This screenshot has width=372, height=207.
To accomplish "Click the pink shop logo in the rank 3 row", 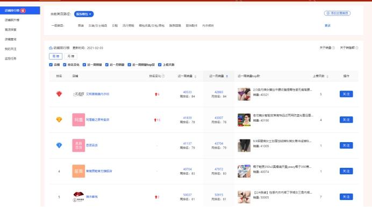I will coord(78,145).
